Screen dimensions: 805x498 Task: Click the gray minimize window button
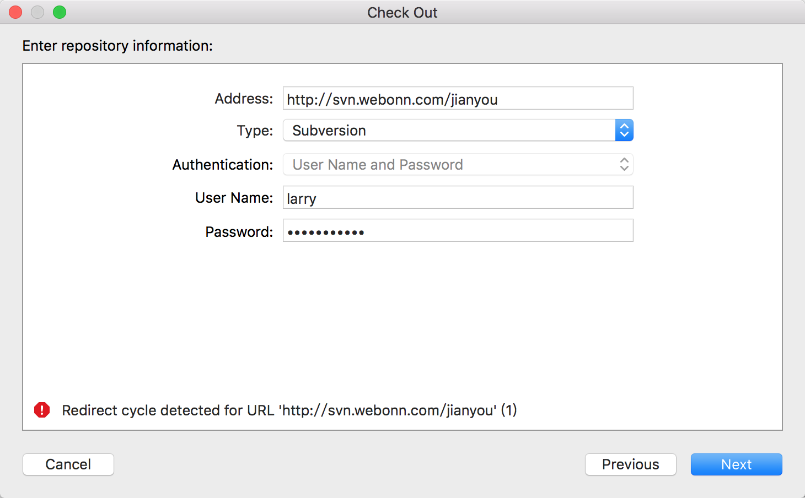pyautogui.click(x=37, y=12)
